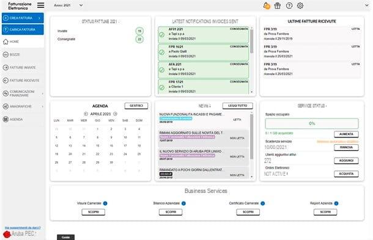Open received invoice dated 29/11/2019
Image resolution: width=373 pixels, height=240 pixels.
point(312,34)
